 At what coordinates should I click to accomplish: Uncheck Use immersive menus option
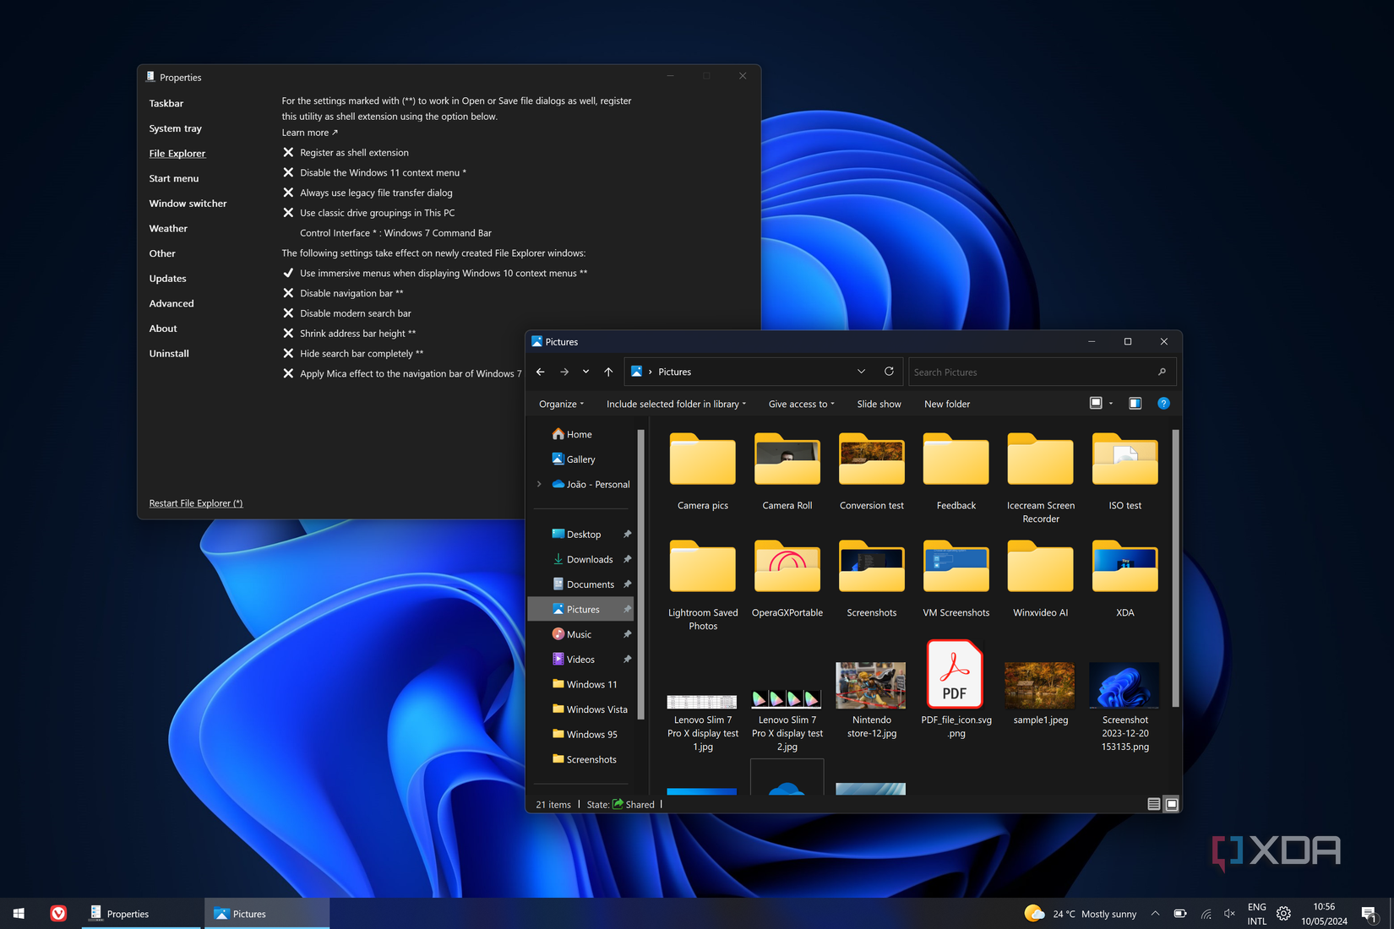[x=288, y=273]
